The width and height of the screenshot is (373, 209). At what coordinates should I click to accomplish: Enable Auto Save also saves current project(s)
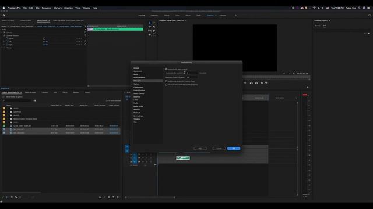pyautogui.click(x=166, y=85)
